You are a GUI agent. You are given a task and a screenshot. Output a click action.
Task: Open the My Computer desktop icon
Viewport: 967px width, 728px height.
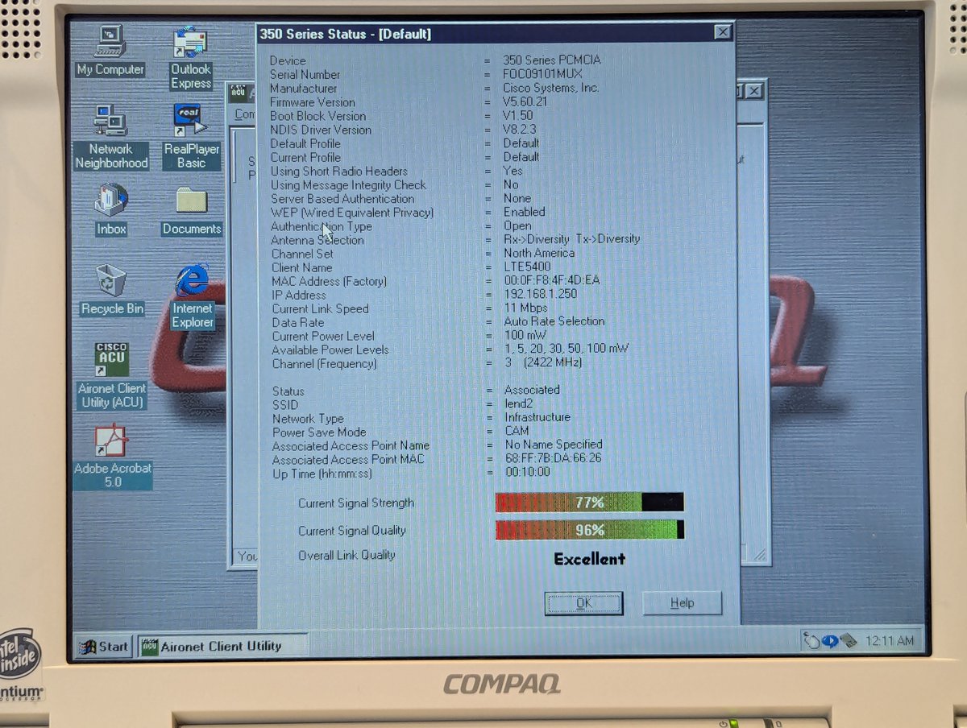point(110,50)
